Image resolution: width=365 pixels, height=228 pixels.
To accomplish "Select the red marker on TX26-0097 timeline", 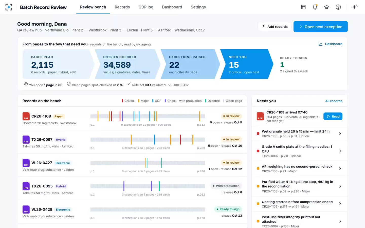I will [x=180, y=140].
